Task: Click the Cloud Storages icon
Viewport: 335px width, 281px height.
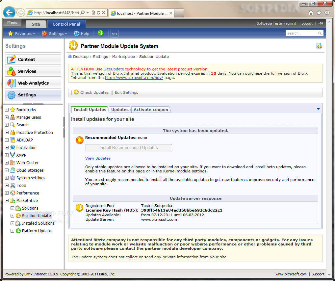Action: [x=13, y=170]
